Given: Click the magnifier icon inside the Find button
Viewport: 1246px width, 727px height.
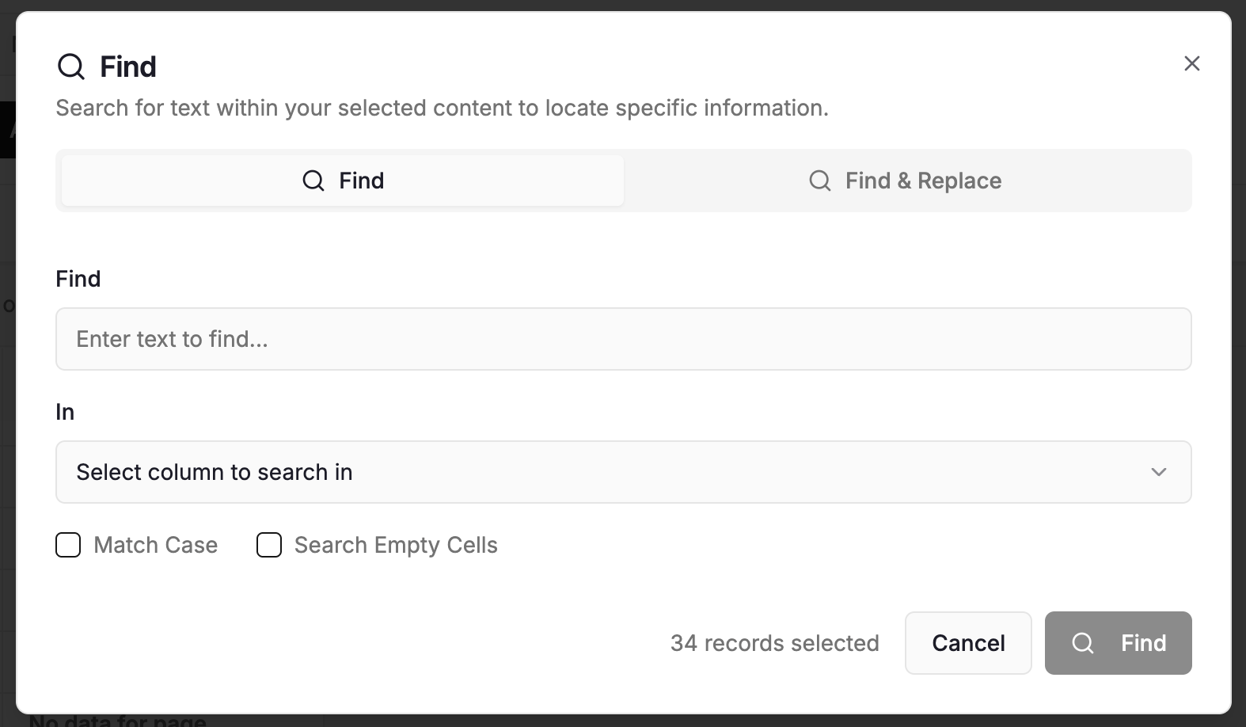Looking at the screenshot, I should (1083, 643).
